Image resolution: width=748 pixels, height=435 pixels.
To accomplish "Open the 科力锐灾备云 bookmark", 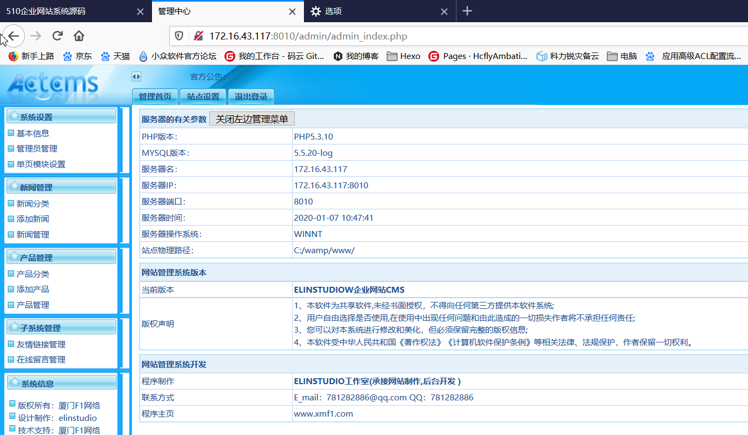I will coord(568,56).
